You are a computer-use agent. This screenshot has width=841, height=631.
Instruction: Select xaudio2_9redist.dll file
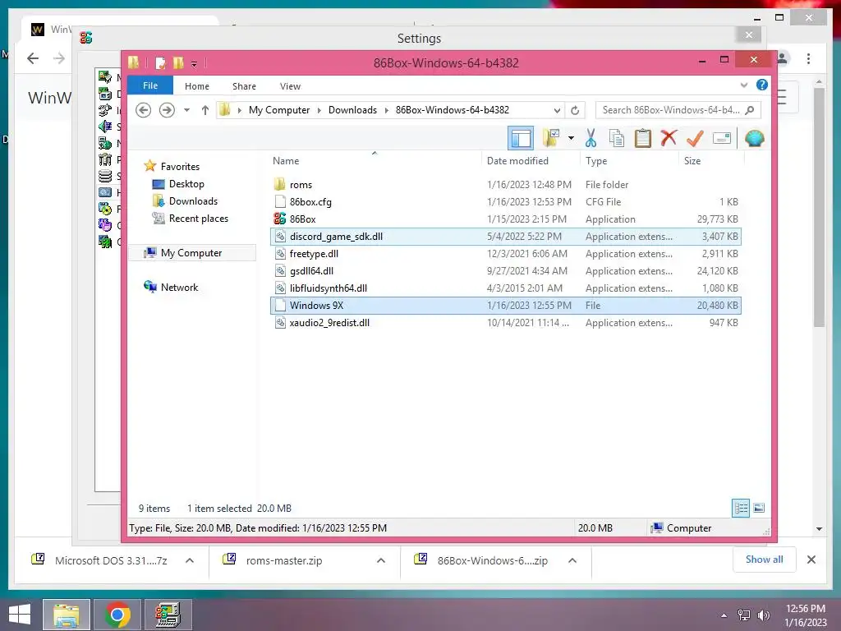pyautogui.click(x=506, y=322)
